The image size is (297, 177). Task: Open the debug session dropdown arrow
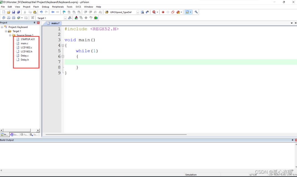click(157, 12)
